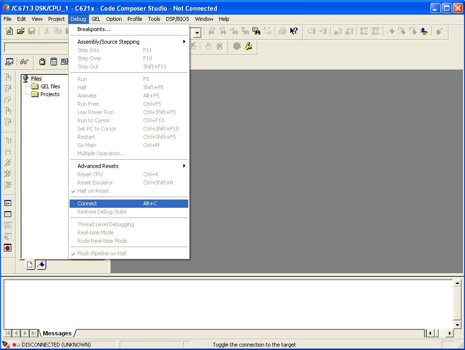Click the Open file folder icon
The image size is (465, 350).
click(20, 31)
